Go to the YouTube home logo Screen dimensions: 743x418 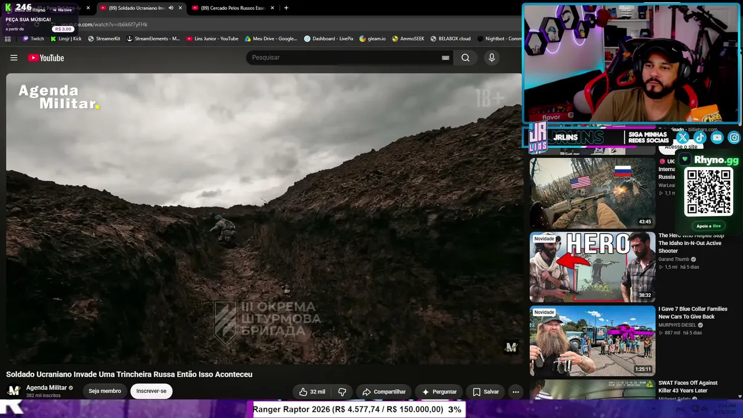[x=46, y=57]
